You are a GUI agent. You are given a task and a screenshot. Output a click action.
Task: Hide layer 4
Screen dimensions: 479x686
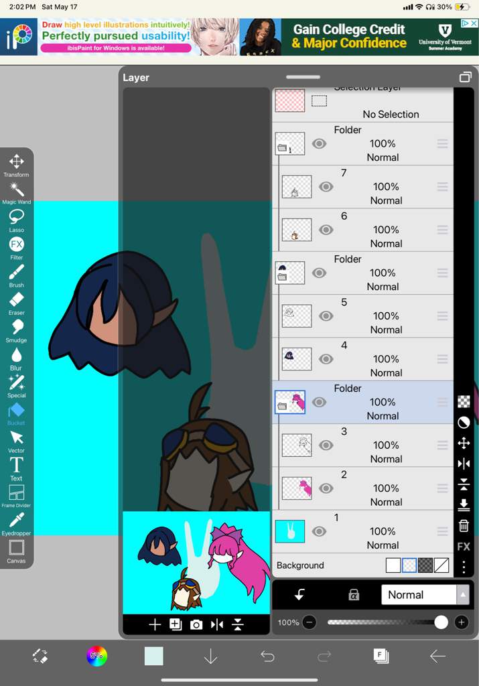tap(326, 359)
